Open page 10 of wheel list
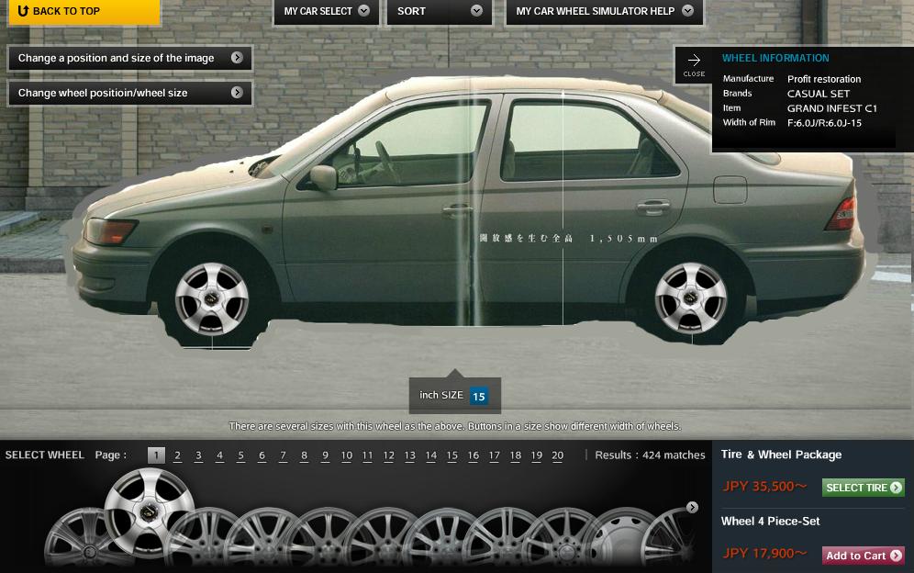This screenshot has height=573, width=914. tap(347, 455)
